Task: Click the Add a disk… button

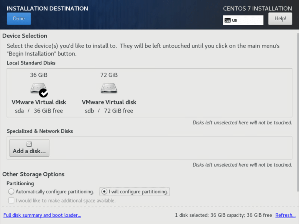Action: point(29,148)
